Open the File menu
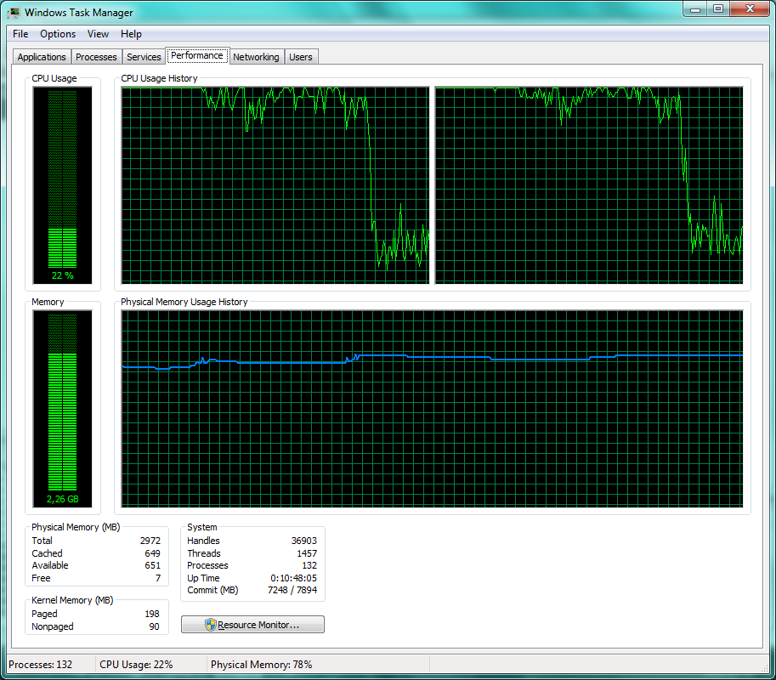This screenshot has height=680, width=776. pos(20,34)
